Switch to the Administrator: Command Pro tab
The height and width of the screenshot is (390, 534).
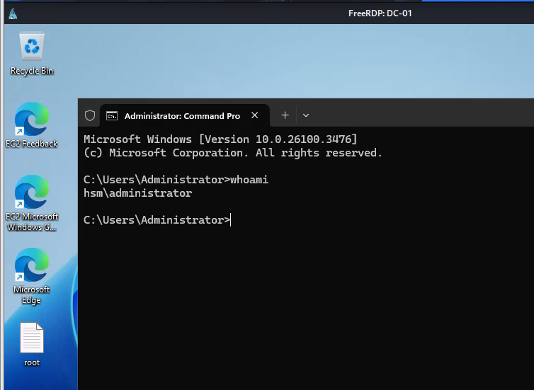click(182, 115)
